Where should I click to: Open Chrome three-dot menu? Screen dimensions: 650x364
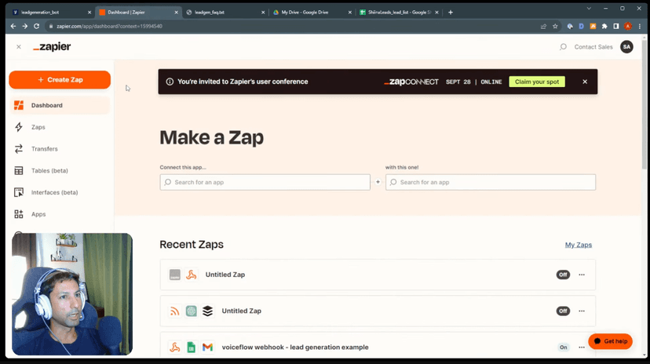click(x=640, y=26)
